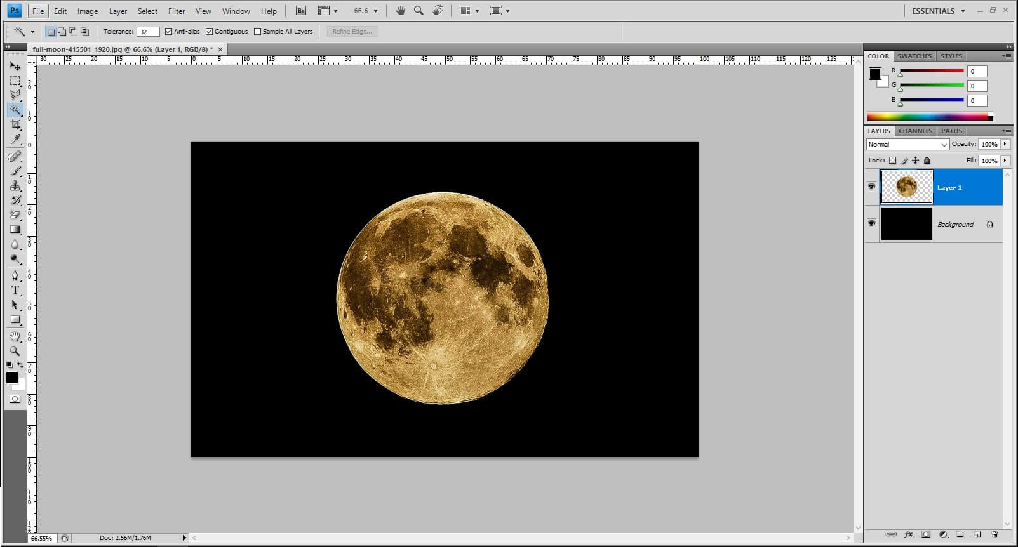Select the Burn tool
This screenshot has height=547, width=1018.
15,258
